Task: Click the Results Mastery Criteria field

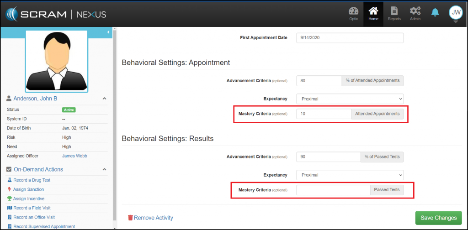Action: [x=333, y=190]
